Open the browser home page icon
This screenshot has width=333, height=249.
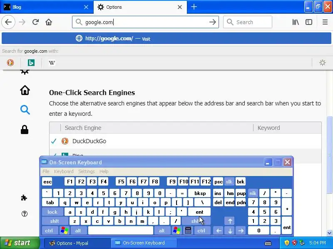tap(49, 22)
